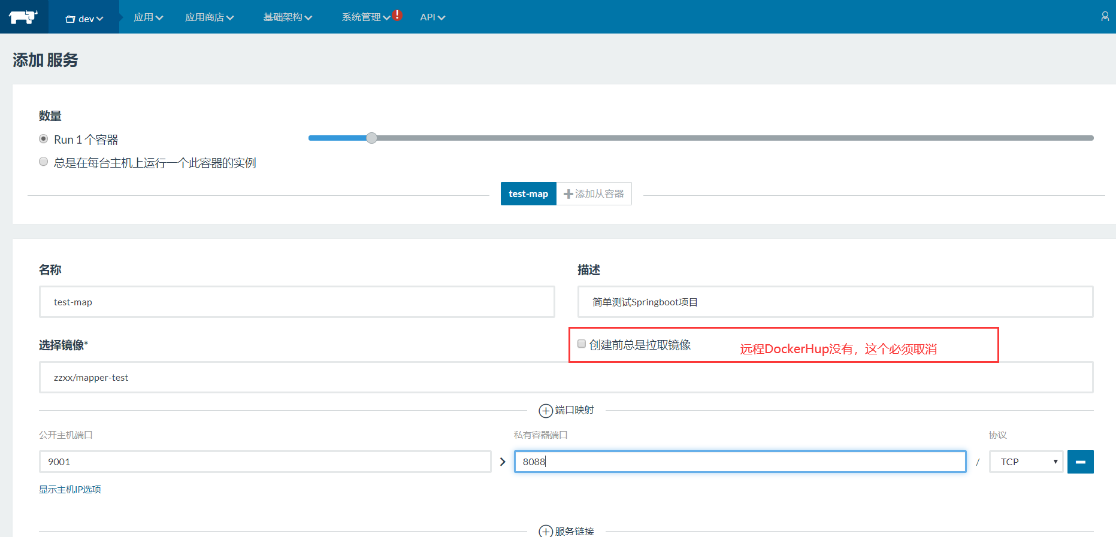Viewport: 1116px width, 537px height.
Task: Open the user account icon menu
Action: 1105,17
